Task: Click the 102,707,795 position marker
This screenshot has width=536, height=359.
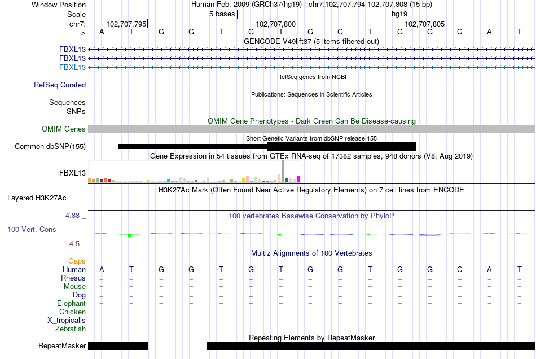Action: pyautogui.click(x=127, y=24)
